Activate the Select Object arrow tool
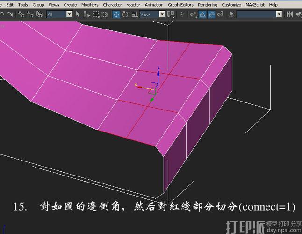This screenshot has width=302, height=234. tap(78, 15)
